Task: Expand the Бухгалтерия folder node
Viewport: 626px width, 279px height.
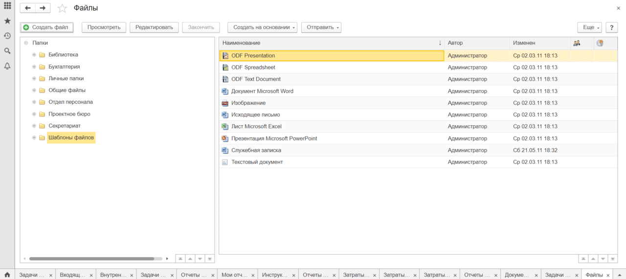Action: tap(34, 67)
